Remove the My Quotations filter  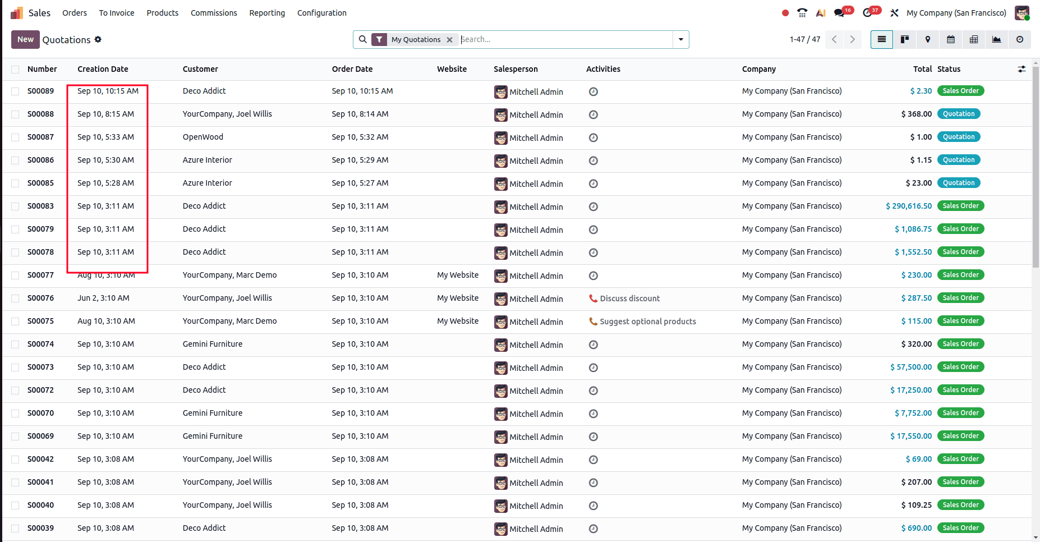tap(449, 40)
